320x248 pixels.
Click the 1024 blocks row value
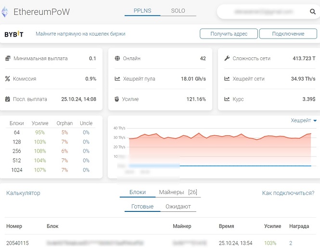(x=17, y=170)
